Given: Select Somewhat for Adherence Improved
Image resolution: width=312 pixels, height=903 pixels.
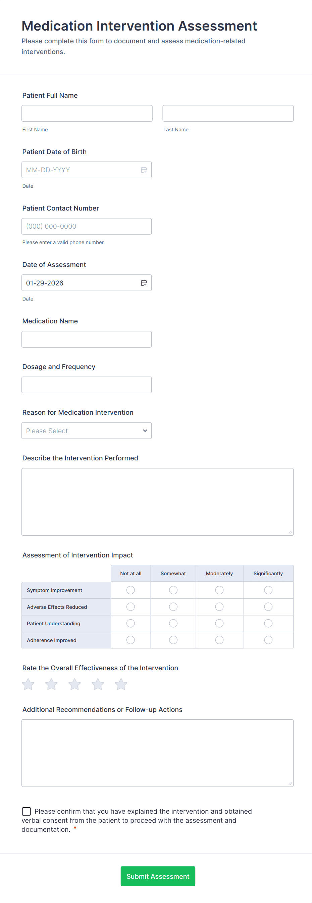Looking at the screenshot, I should pos(173,640).
